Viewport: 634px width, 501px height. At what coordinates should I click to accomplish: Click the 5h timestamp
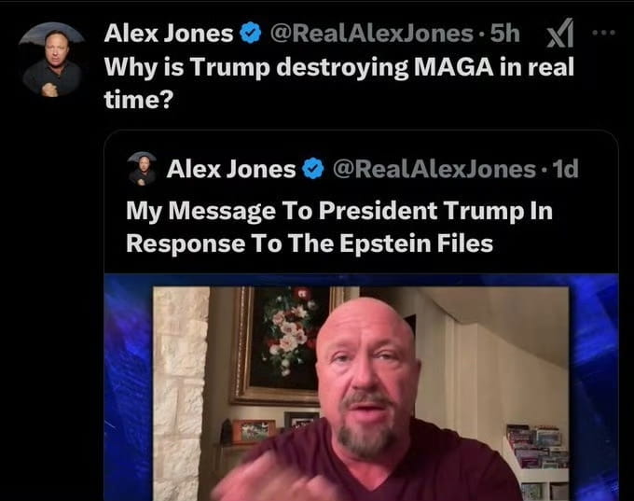coord(505,34)
